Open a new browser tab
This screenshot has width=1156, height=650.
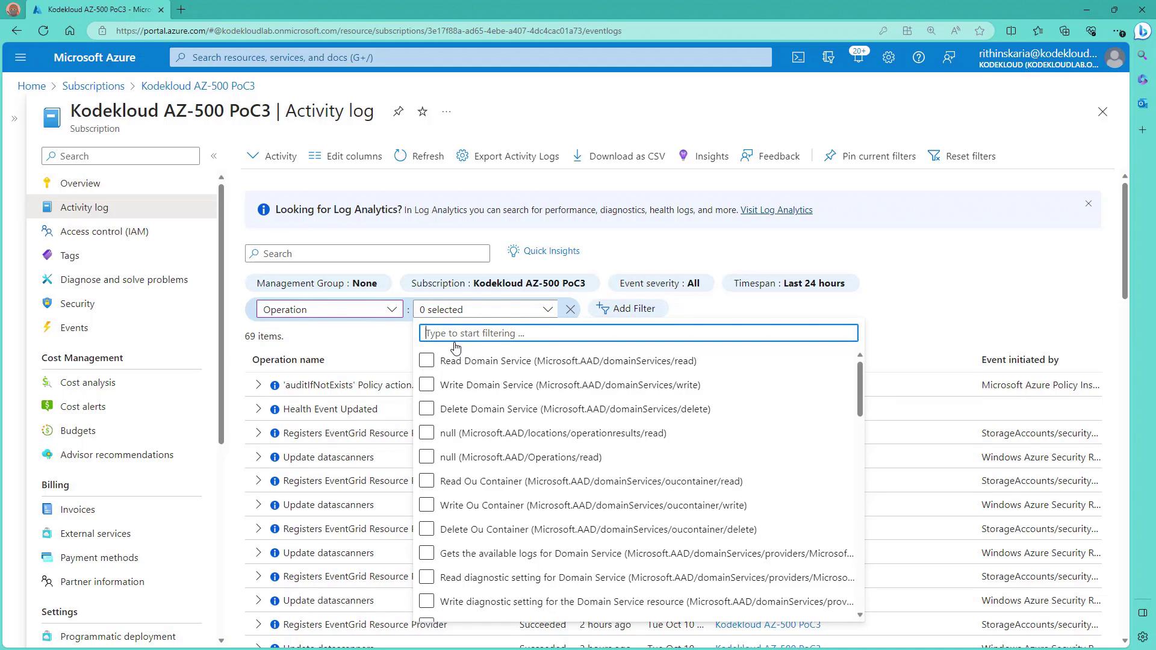(x=181, y=10)
